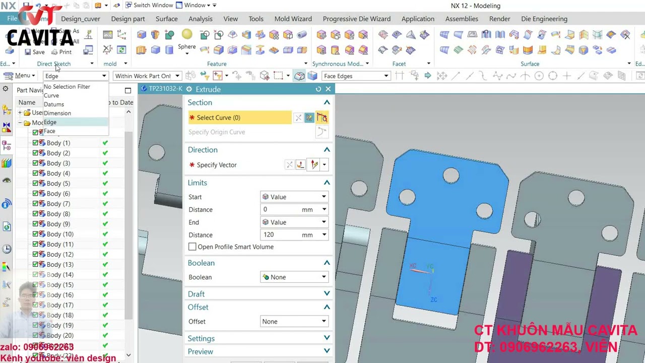The width and height of the screenshot is (645, 363).
Task: Click the Sketch icon in Direct Sketch
Action: tap(89, 34)
